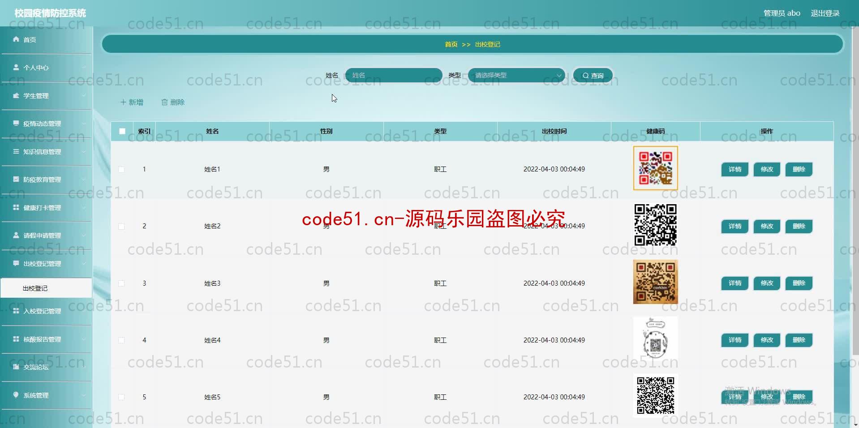Screen dimensions: 859x428
Task: Click 删除 button for 姓名3
Action: pos(799,283)
